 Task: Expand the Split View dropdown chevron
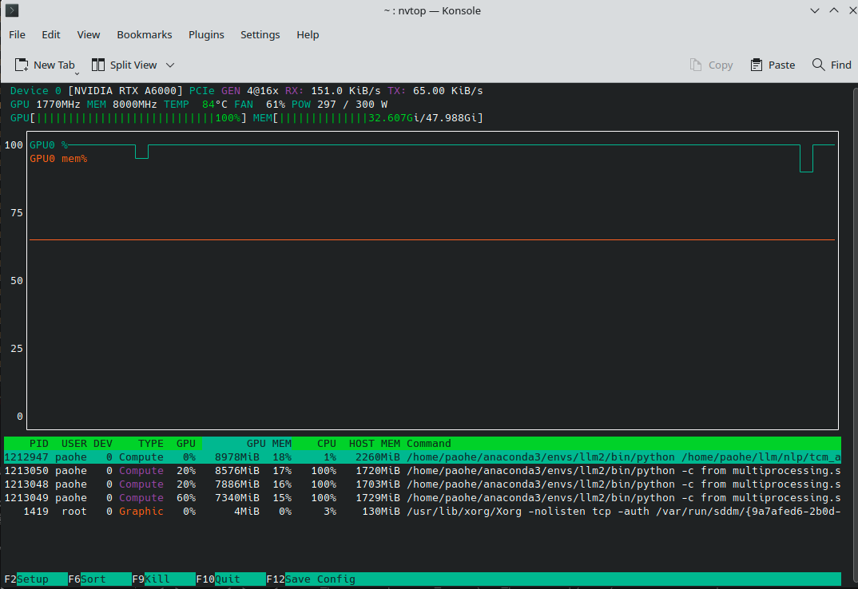pyautogui.click(x=170, y=65)
